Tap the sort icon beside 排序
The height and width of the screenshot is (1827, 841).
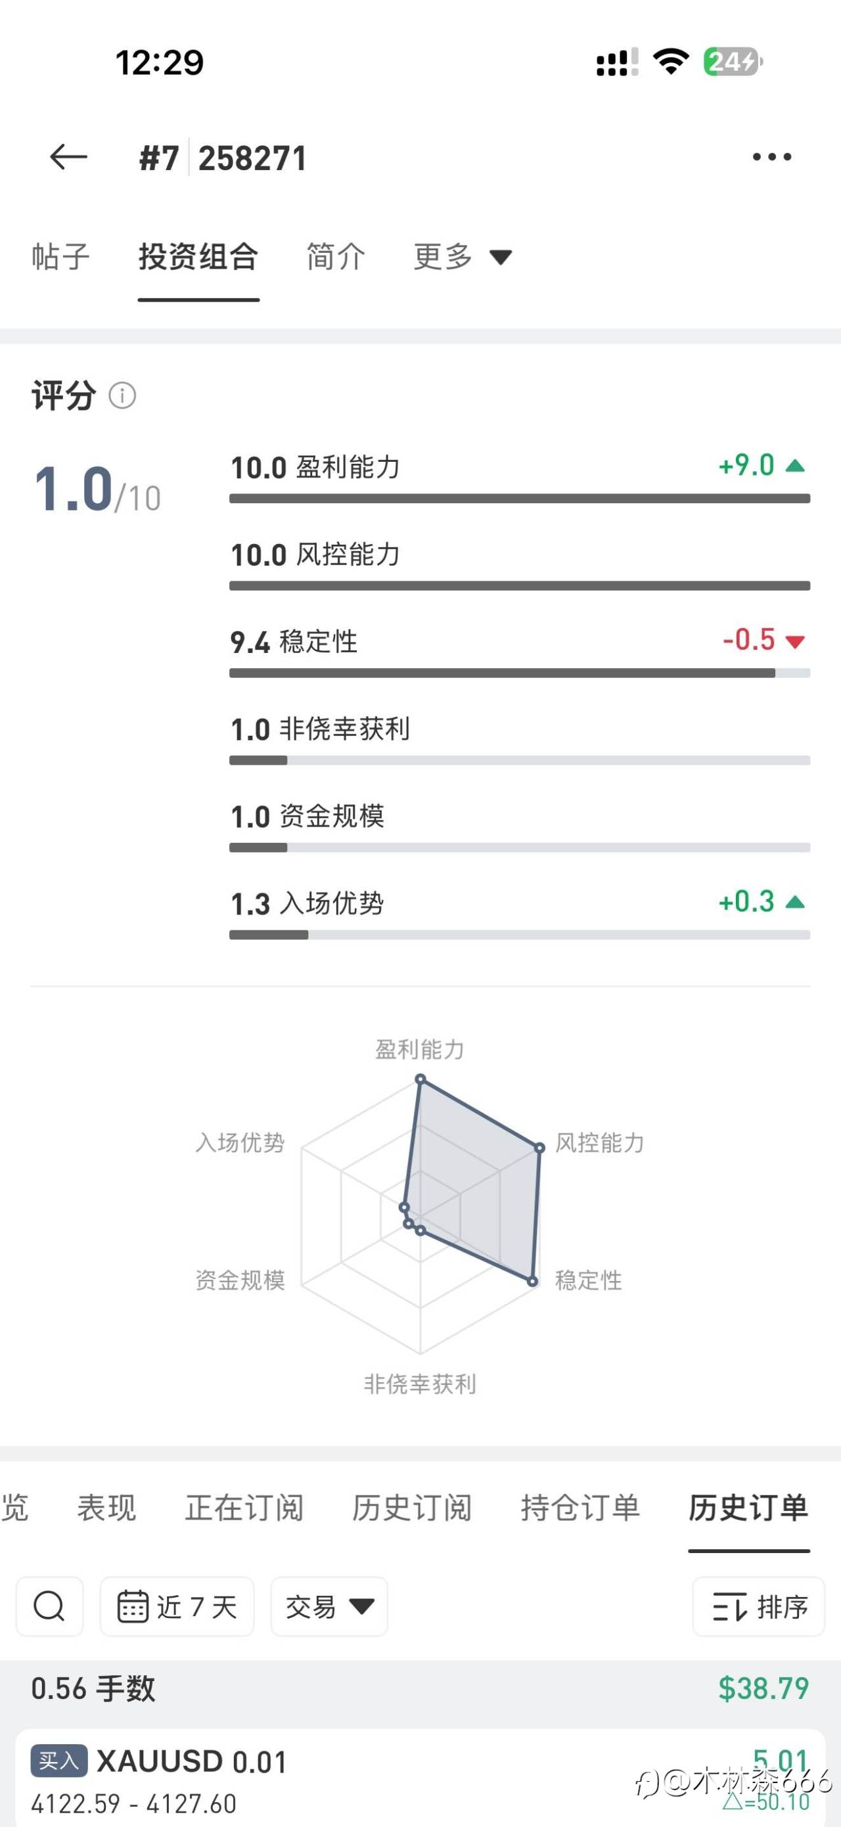(x=730, y=1606)
